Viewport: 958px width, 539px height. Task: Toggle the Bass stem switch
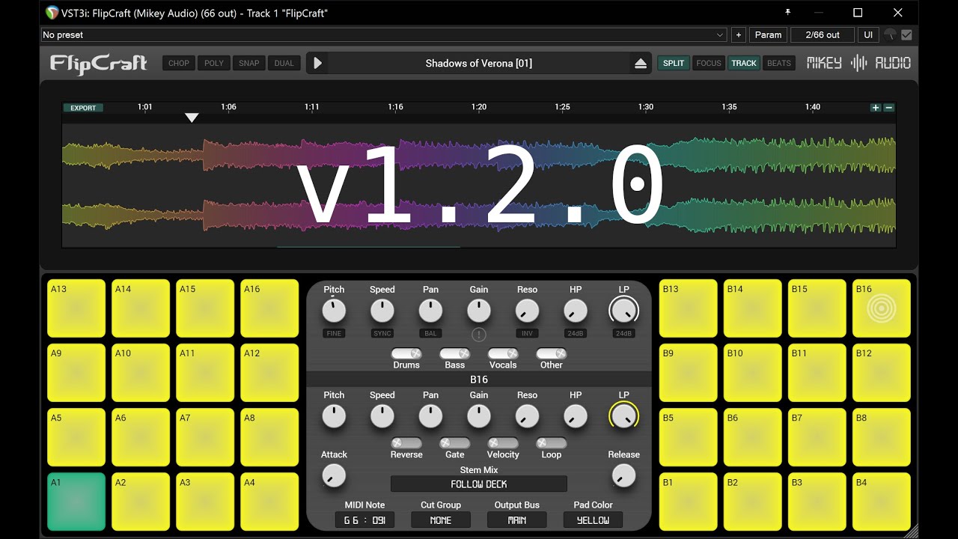point(455,353)
